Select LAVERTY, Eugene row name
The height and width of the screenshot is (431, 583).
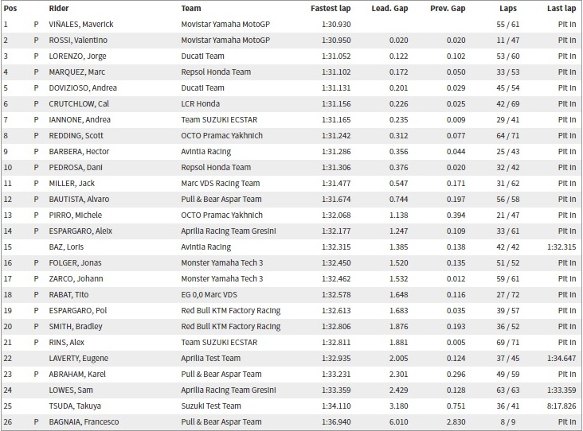[79, 358]
